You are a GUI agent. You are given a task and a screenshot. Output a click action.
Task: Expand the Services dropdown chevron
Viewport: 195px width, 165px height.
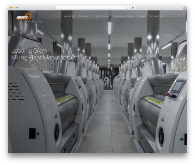coord(90,16)
